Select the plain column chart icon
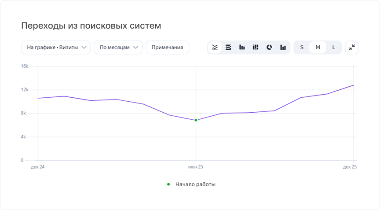Viewport: 380px width, 210px height. click(283, 48)
